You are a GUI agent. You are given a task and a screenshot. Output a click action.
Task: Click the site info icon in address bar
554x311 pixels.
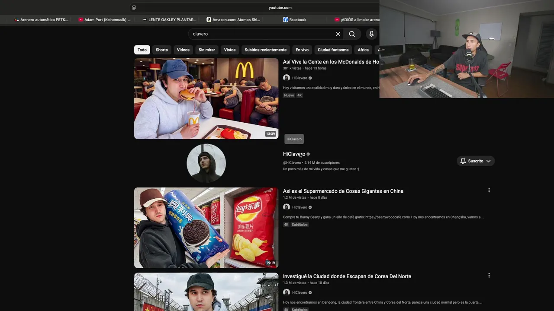[x=134, y=7]
